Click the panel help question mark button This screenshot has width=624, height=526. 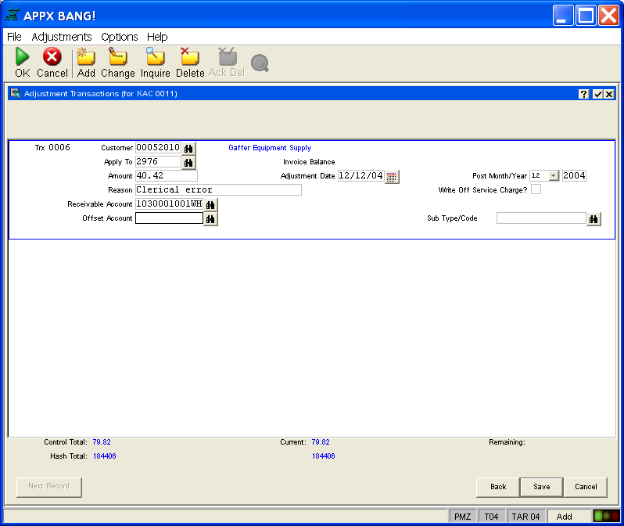tap(583, 94)
